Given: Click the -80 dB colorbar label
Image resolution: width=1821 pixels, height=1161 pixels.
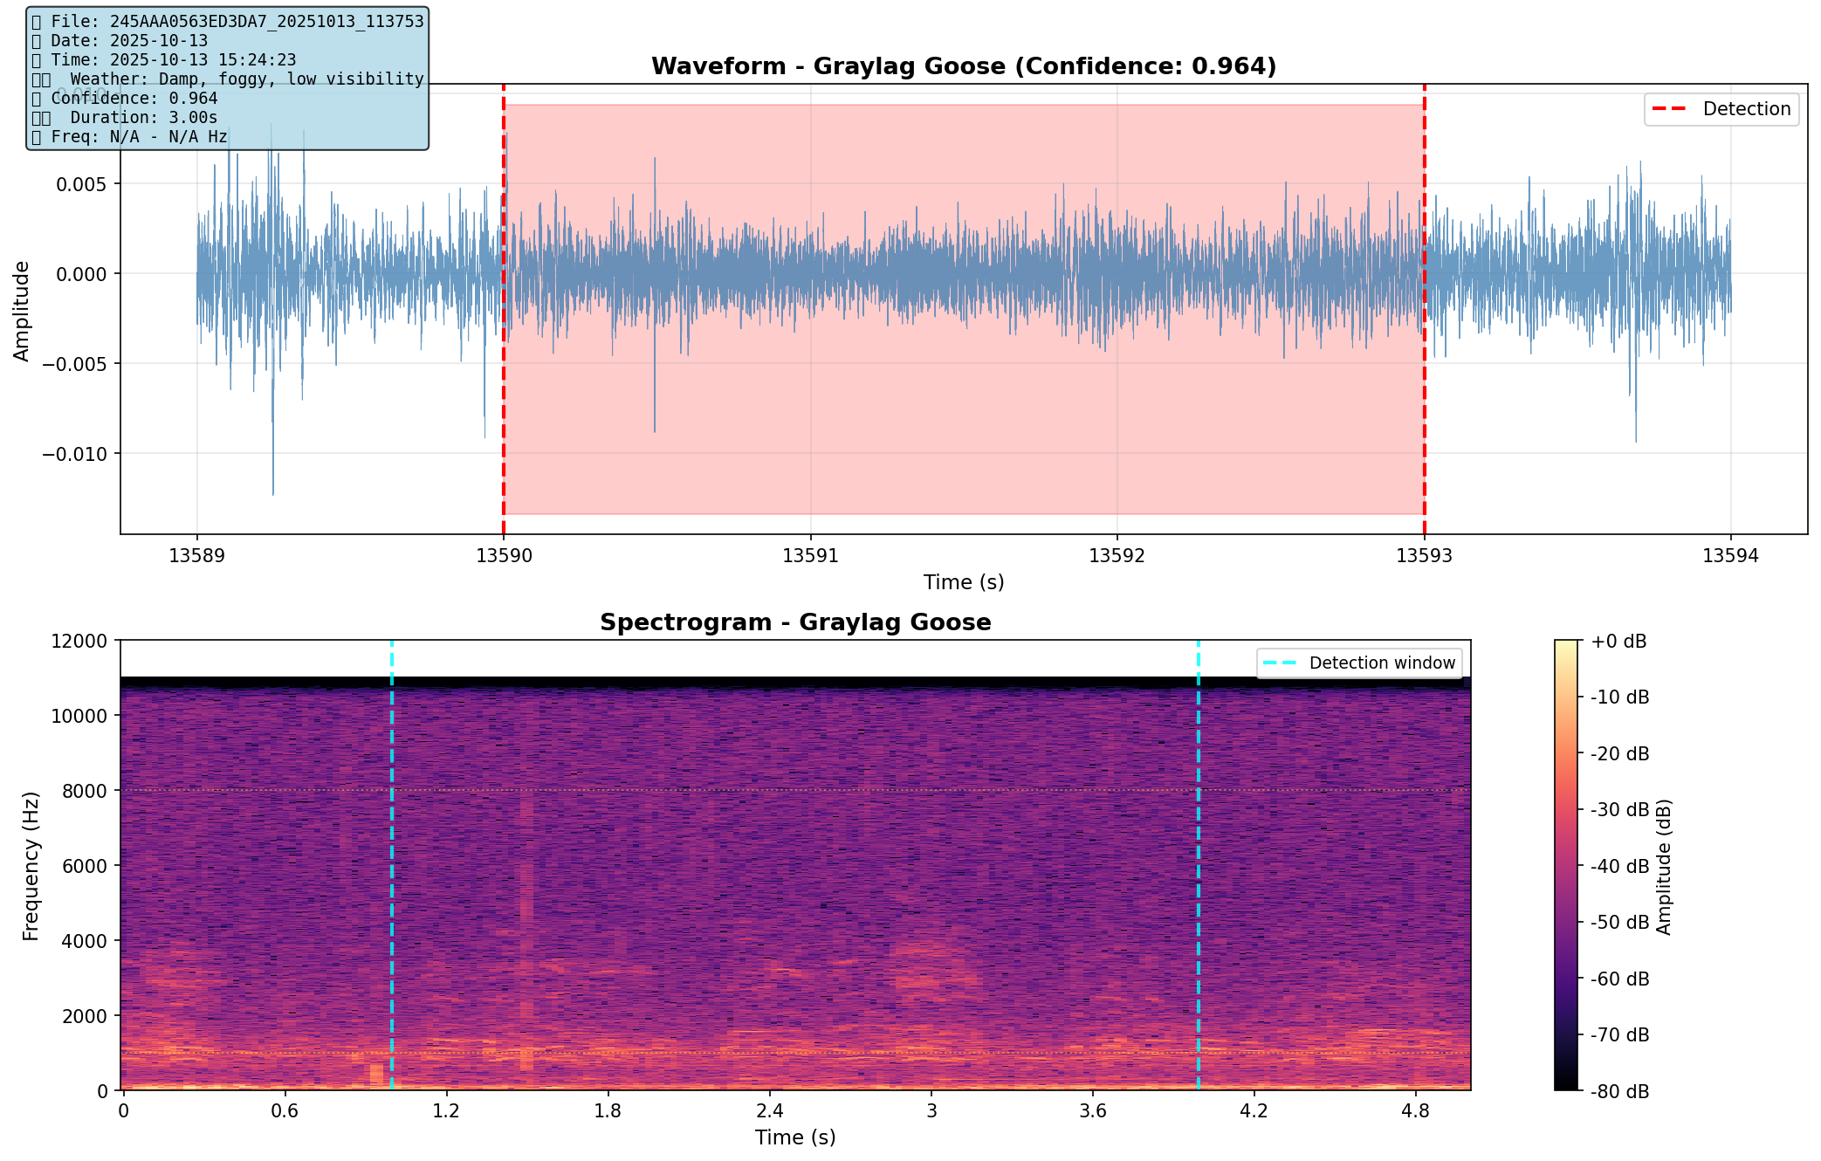Looking at the screenshot, I should click(x=1619, y=1091).
